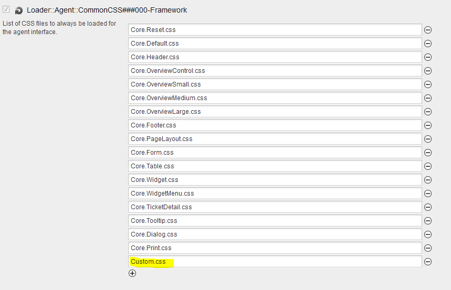The width and height of the screenshot is (451, 290).
Task: Edit the Core.PageLayout.css field
Action: coord(275,139)
